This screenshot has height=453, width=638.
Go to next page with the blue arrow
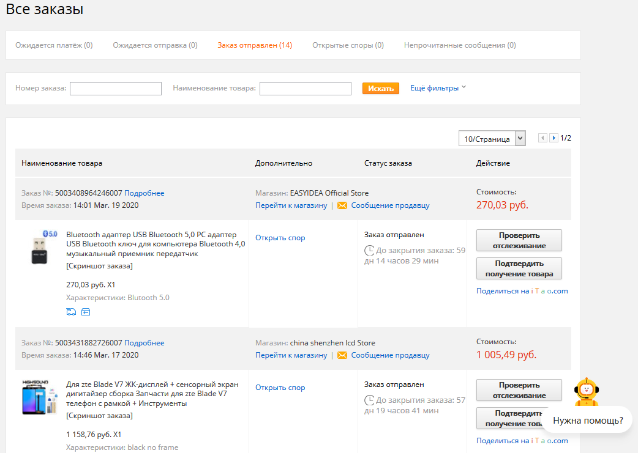pyautogui.click(x=553, y=138)
